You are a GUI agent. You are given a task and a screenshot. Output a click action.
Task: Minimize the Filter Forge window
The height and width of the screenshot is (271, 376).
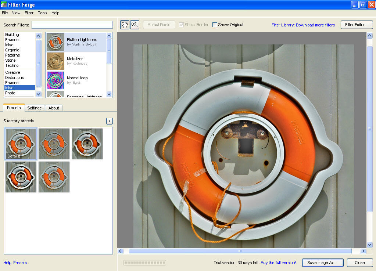(354, 4)
